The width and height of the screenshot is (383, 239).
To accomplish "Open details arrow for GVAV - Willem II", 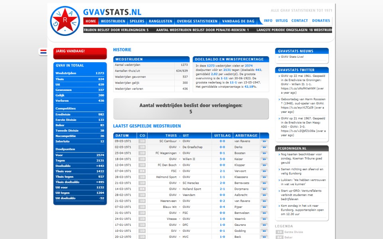I will coord(264,159).
